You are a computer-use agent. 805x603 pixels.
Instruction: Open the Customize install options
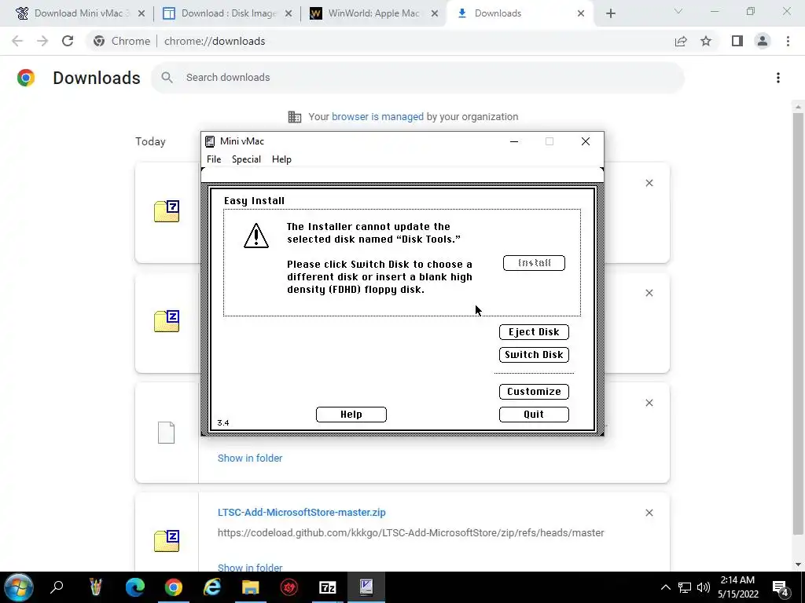(x=534, y=391)
